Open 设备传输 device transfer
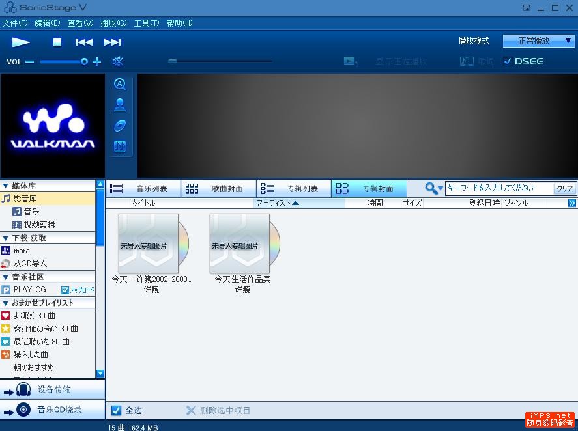This screenshot has width=578, height=431. (53, 389)
